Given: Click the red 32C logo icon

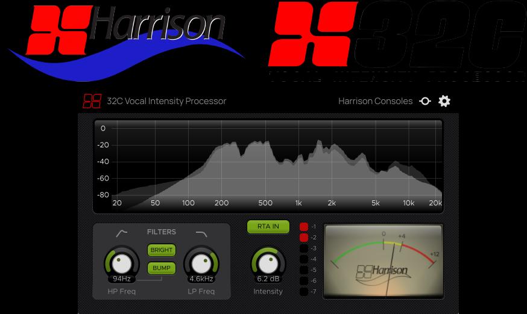Looking at the screenshot, I should (x=92, y=101).
